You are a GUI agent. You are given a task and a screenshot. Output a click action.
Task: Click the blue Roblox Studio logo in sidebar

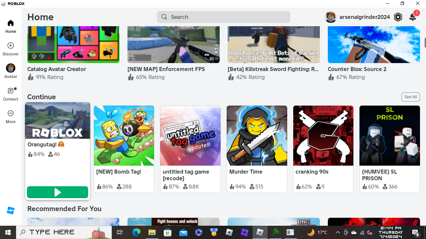pyautogui.click(x=11, y=210)
